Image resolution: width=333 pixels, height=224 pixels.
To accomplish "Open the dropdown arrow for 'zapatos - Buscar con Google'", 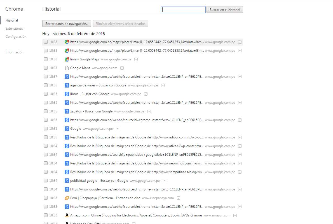I will [x=149, y=112].
